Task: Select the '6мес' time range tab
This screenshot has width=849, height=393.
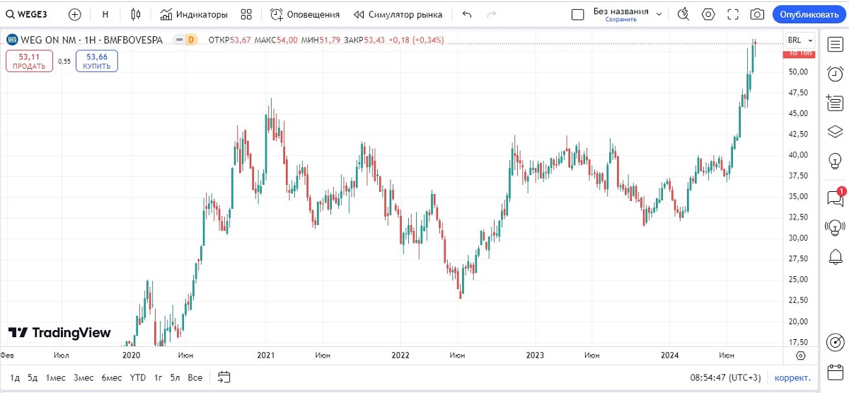Action: 111,377
